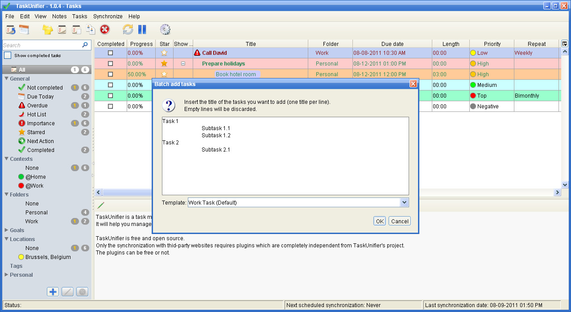
Task: Click the calendar view toolbar icon
Action: point(24,29)
